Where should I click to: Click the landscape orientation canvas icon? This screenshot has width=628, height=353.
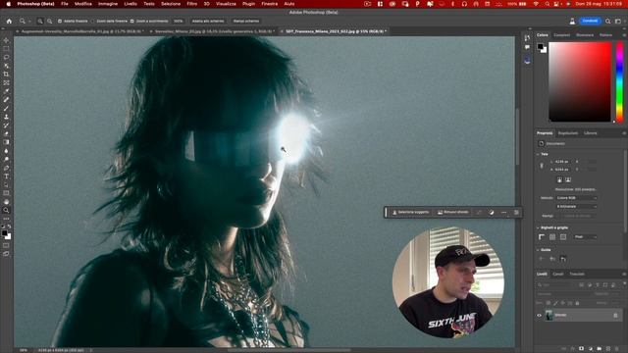point(568,180)
